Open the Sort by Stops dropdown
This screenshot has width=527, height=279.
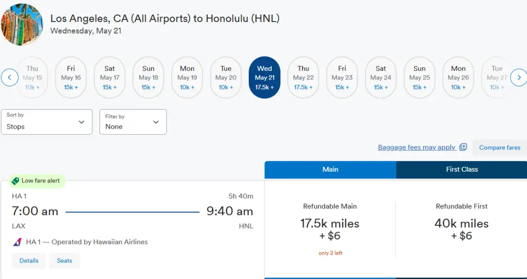pyautogui.click(x=47, y=122)
